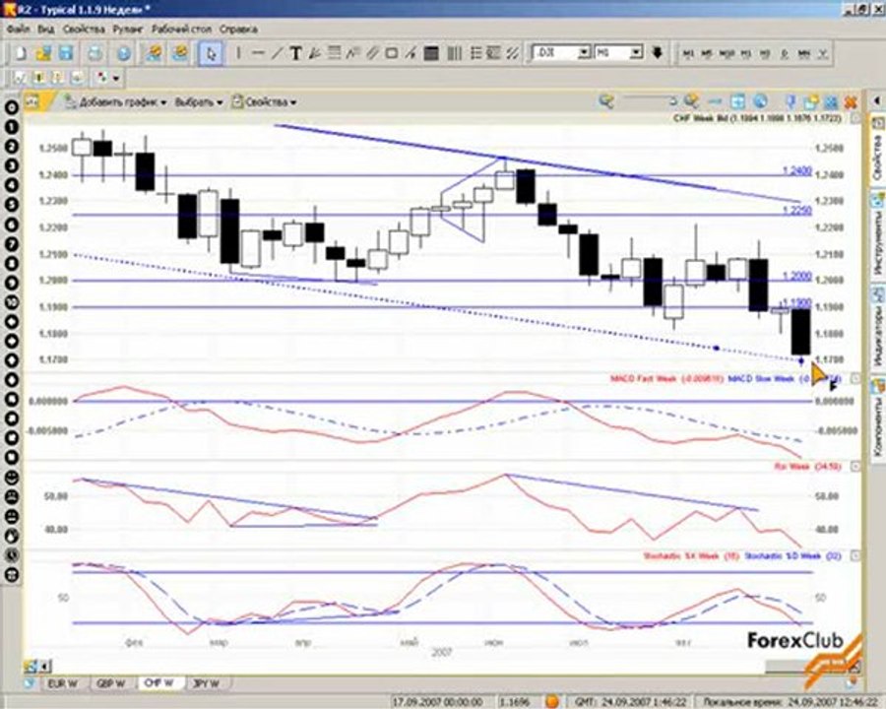Open dropdown arrow beside the colored dots icon
This screenshot has width=886, height=709.
(x=116, y=78)
